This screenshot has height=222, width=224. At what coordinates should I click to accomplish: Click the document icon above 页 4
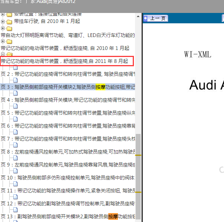point(16,93)
